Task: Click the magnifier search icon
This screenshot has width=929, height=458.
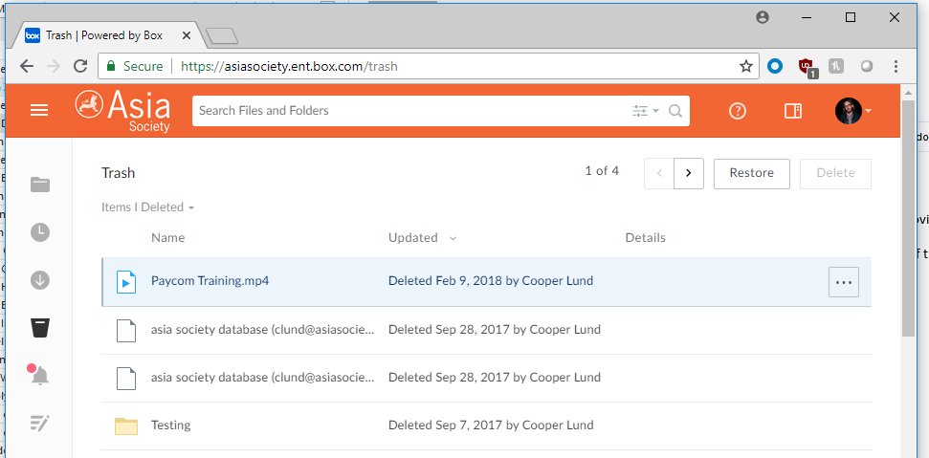Action: tap(675, 111)
